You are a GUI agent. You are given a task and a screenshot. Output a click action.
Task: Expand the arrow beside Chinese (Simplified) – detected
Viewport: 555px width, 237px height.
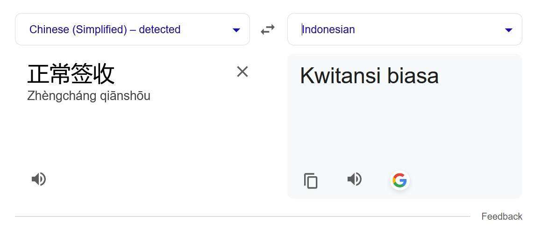pyautogui.click(x=236, y=30)
